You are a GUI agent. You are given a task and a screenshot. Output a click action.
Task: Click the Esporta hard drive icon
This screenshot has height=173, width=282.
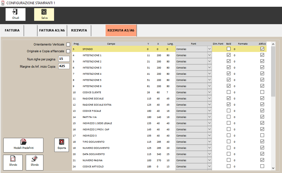[x=62, y=145]
